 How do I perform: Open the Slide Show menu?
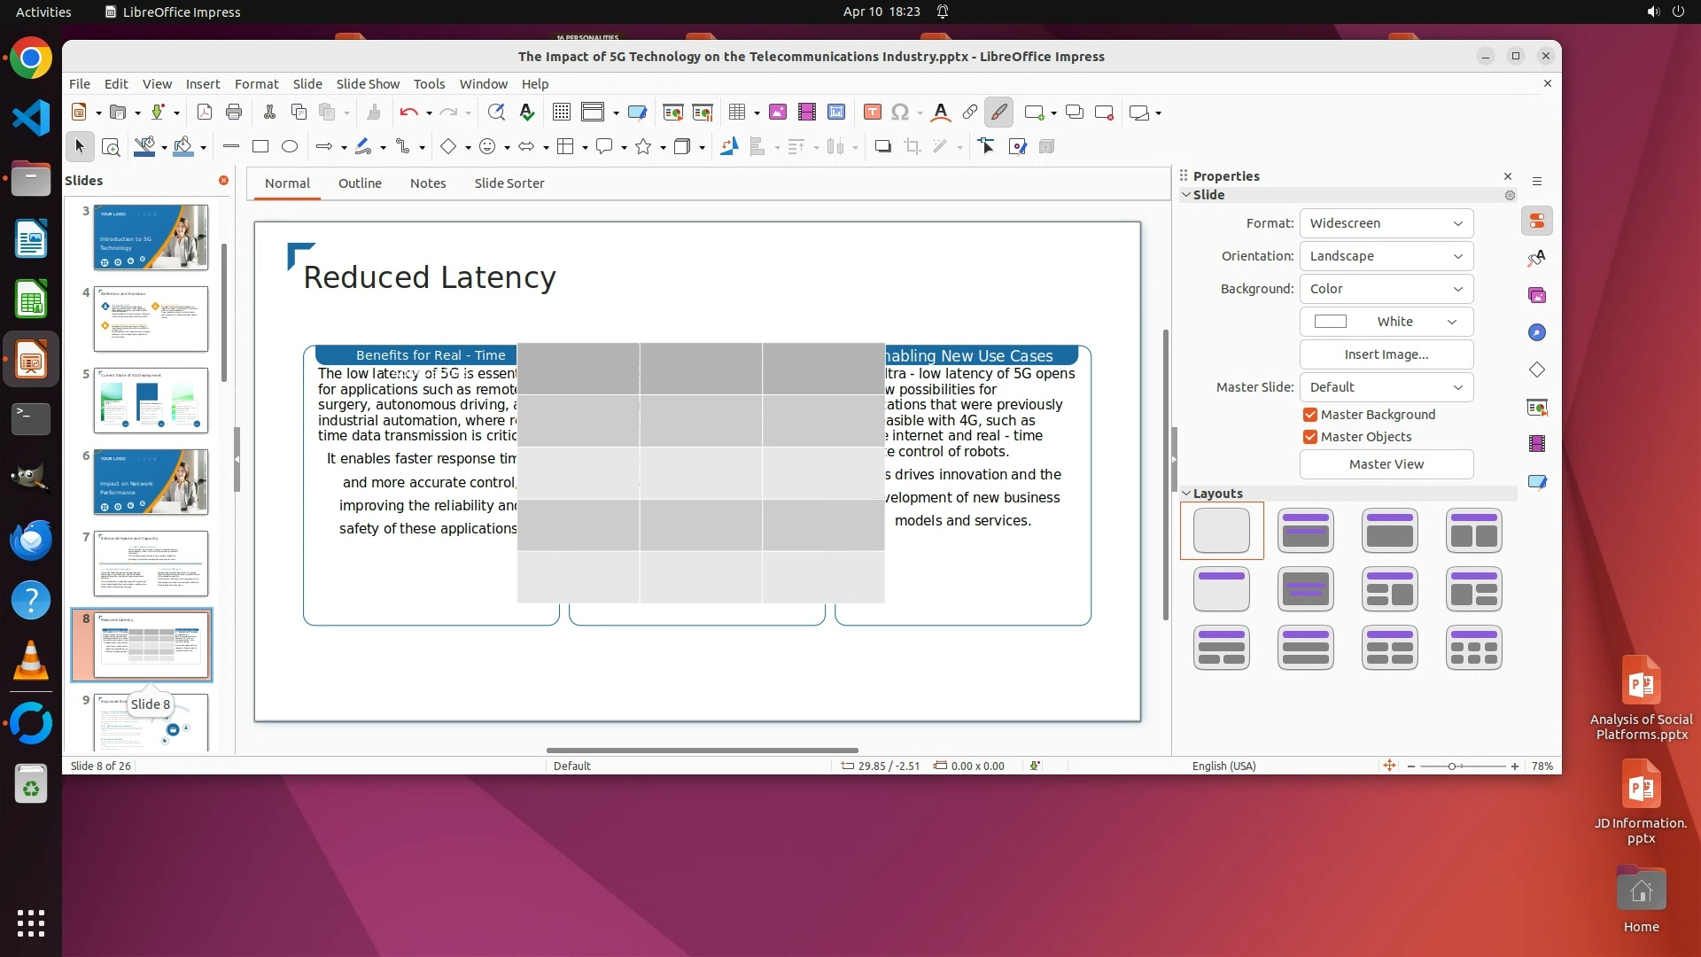pyautogui.click(x=368, y=83)
